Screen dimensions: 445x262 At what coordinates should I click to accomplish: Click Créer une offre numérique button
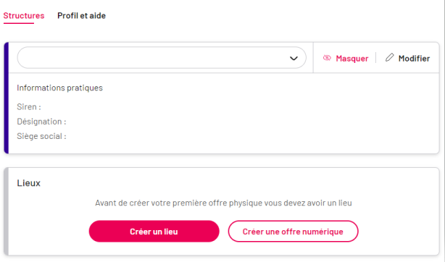[x=294, y=232]
